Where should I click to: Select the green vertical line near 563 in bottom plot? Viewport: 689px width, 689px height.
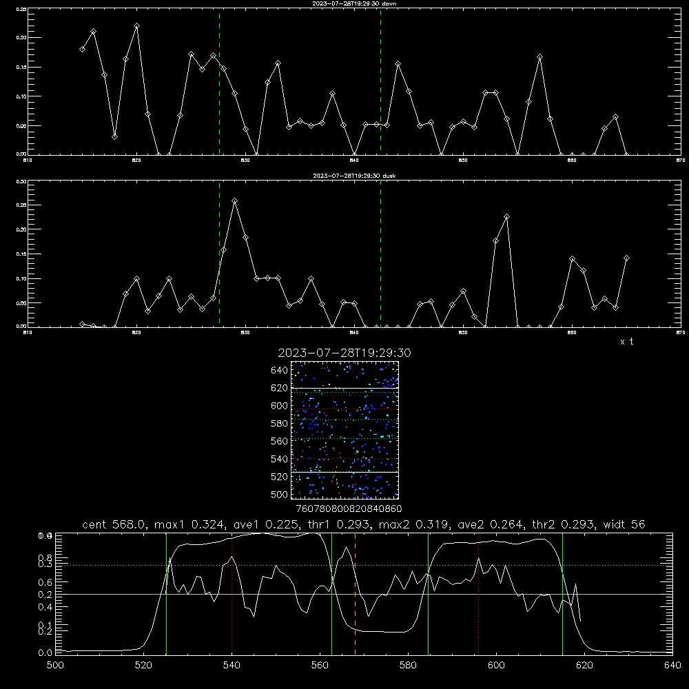point(332,594)
